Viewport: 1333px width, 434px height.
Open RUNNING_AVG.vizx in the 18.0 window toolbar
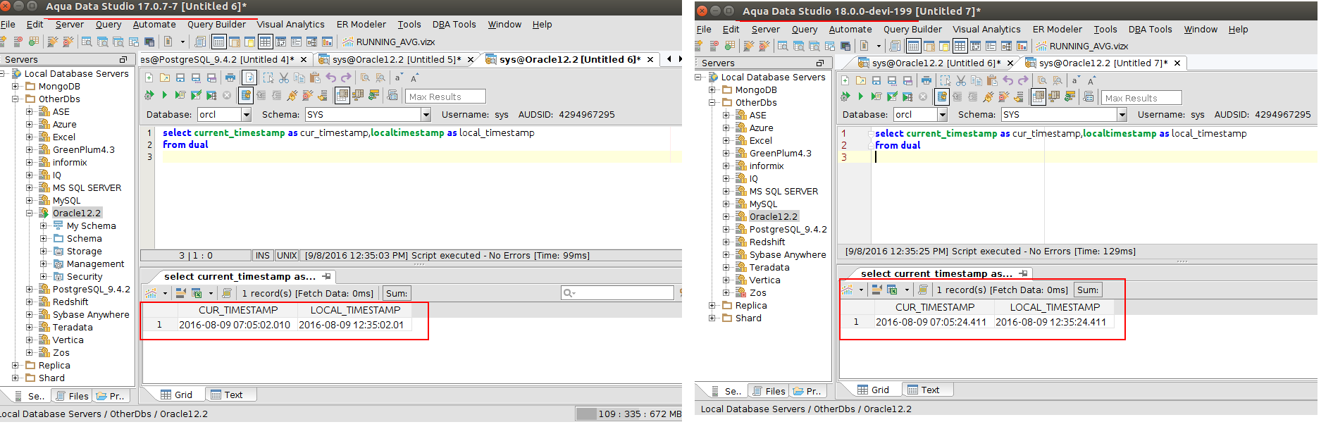pyautogui.click(x=1082, y=46)
